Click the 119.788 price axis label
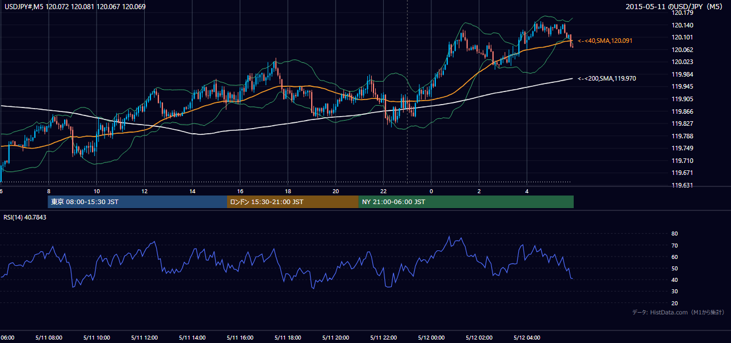 click(x=682, y=136)
